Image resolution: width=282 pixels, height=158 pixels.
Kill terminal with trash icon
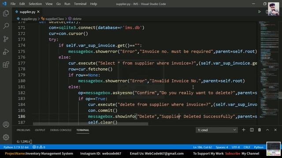pos(260,130)
